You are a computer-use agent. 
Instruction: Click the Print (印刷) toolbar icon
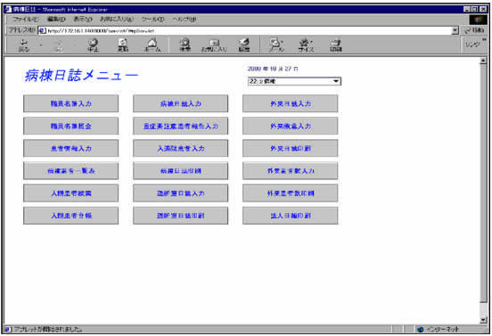point(335,45)
